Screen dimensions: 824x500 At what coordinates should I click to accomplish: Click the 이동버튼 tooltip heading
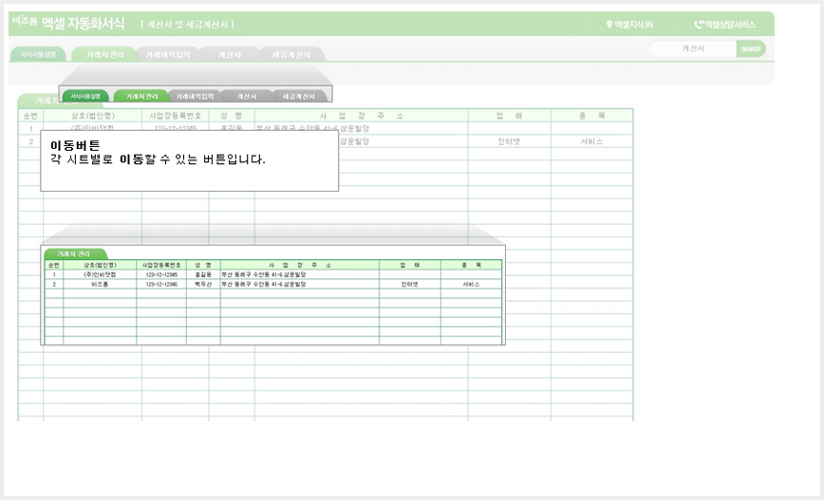tap(75, 145)
